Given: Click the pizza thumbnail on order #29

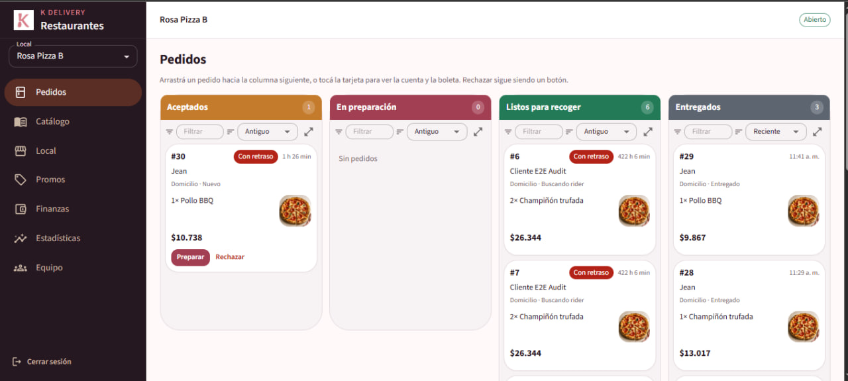Looking at the screenshot, I should pos(804,211).
